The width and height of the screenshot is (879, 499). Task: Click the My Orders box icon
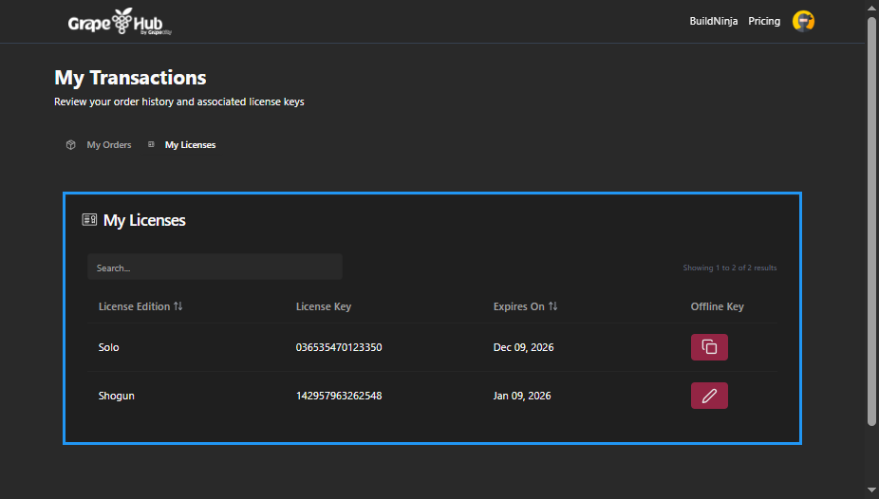point(70,144)
